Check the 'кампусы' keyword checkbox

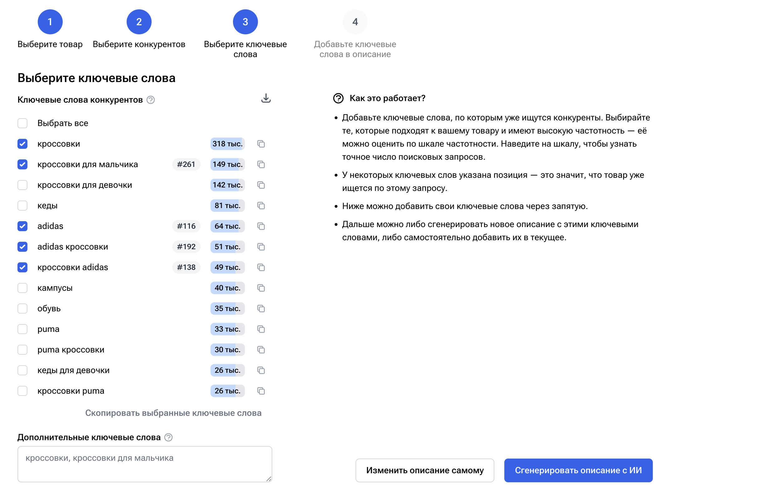(x=22, y=288)
